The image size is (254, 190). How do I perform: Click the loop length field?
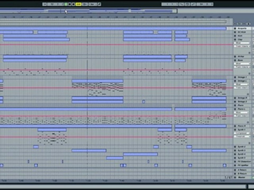(205, 4)
